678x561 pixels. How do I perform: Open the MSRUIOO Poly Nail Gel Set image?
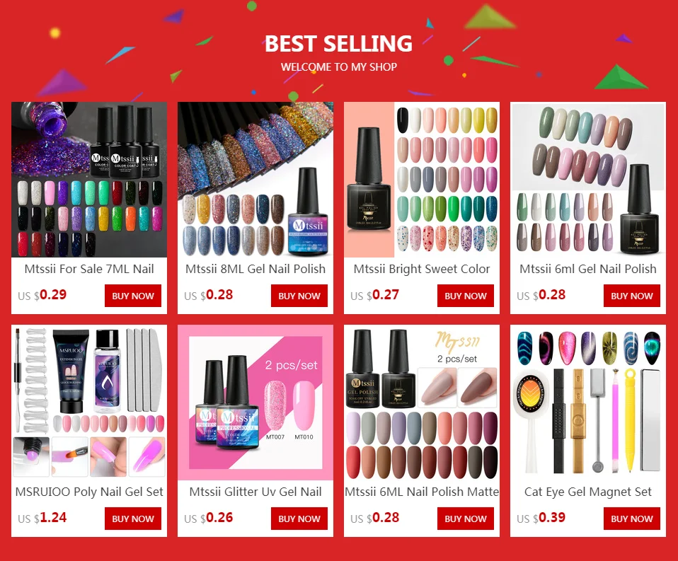point(89,403)
